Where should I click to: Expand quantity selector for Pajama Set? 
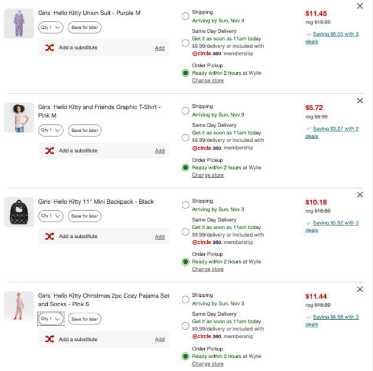pos(50,319)
